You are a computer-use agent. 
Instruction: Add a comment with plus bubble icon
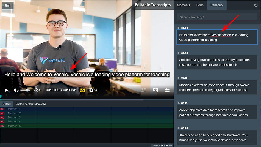[x=156, y=90]
